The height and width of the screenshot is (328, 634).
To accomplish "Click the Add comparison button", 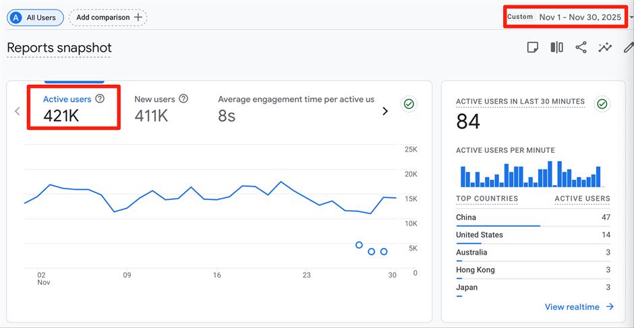I will 108,18.
